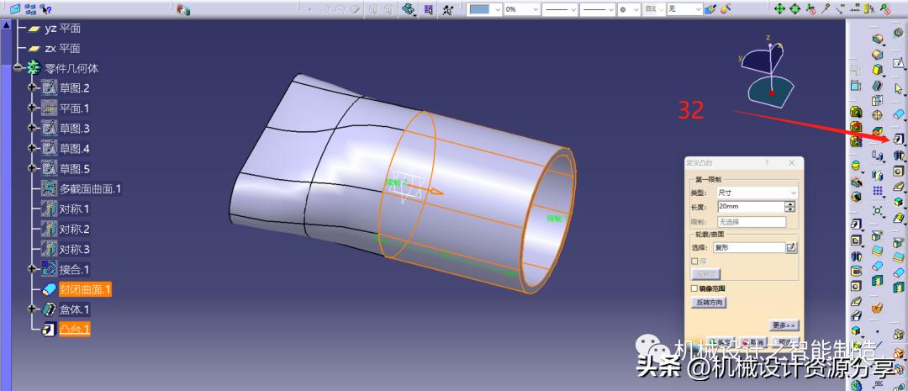Click the Pad tool icon indicated by the red arrow
Screen dimensions: 908x391
coord(899,138)
